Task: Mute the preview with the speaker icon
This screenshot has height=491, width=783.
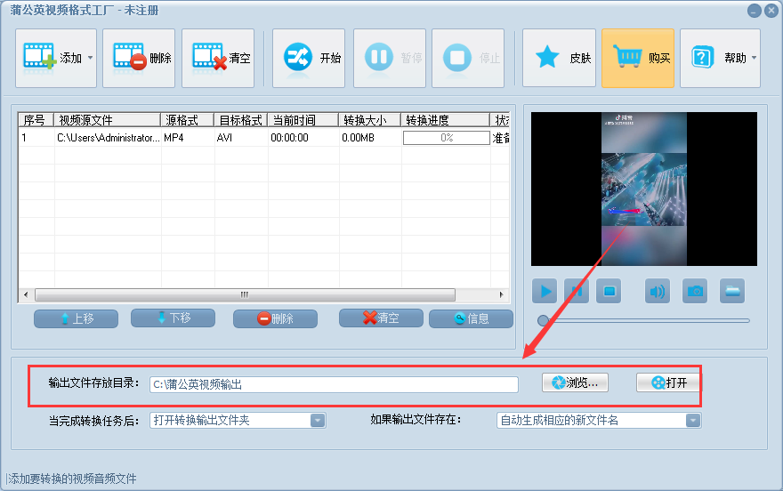Action: tap(658, 291)
